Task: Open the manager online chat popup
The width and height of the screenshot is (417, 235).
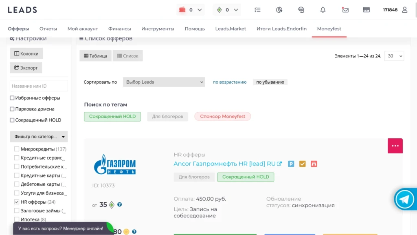Action: pos(61,228)
